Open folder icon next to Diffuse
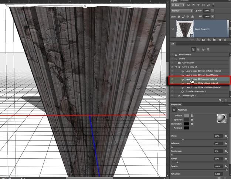The height and width of the screenshot is (179, 231). point(192,116)
